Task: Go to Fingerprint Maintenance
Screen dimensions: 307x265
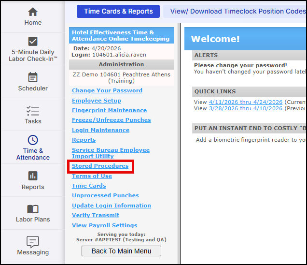Action: point(109,110)
